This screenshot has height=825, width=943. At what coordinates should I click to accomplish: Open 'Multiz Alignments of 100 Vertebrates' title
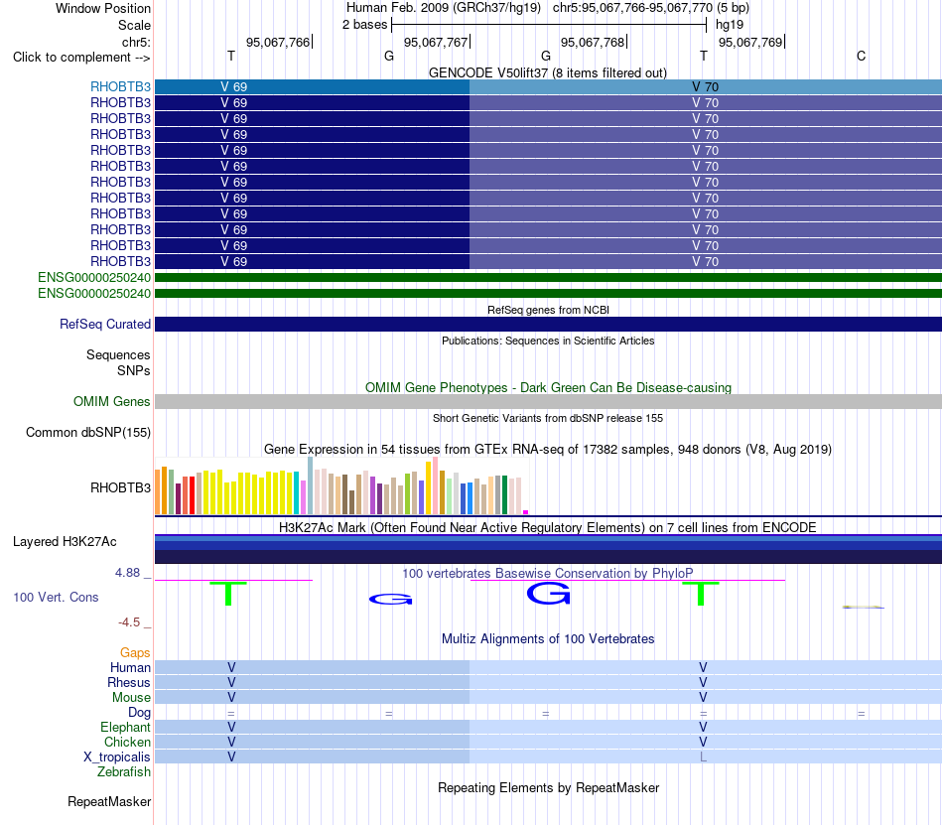click(x=548, y=638)
